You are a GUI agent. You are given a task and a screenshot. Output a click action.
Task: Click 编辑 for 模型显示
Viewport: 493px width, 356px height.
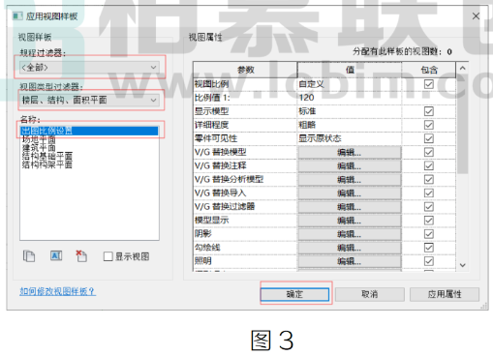(350, 221)
